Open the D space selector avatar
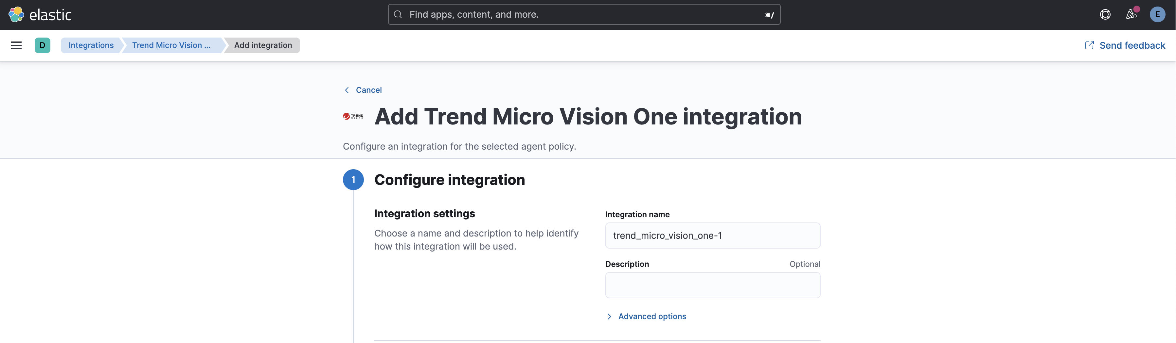The image size is (1176, 343). point(43,45)
